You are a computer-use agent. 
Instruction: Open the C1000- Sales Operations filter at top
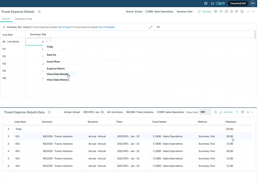click(x=159, y=12)
